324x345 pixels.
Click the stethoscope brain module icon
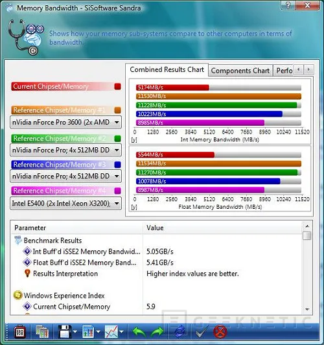point(26,37)
